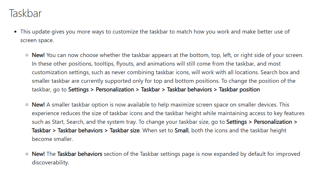Click the first bold New! label
317x171 pixels.
(x=38, y=55)
